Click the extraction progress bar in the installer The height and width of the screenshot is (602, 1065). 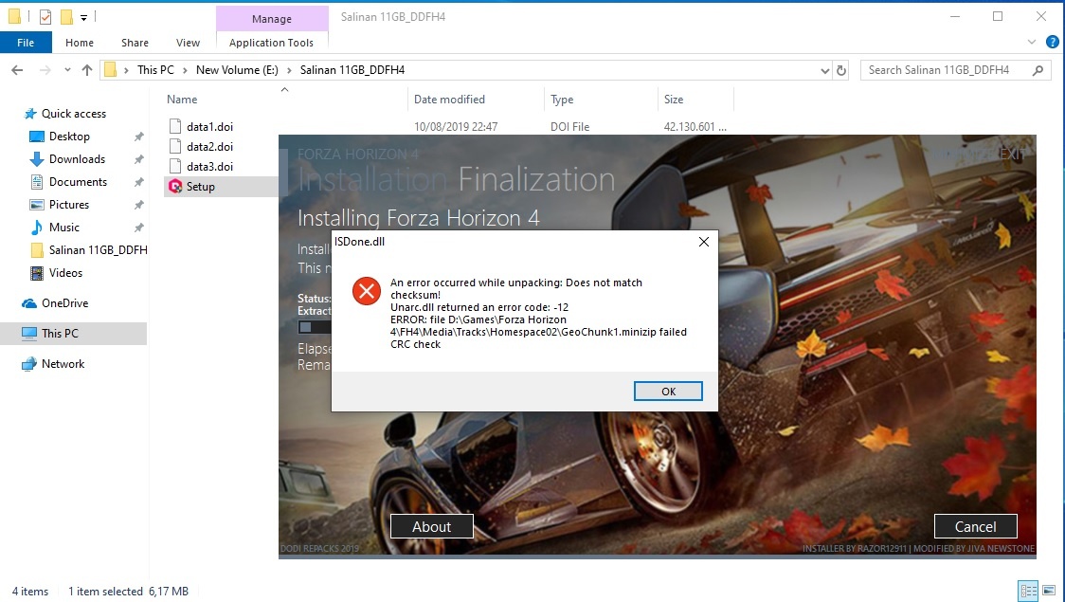pyautogui.click(x=314, y=326)
